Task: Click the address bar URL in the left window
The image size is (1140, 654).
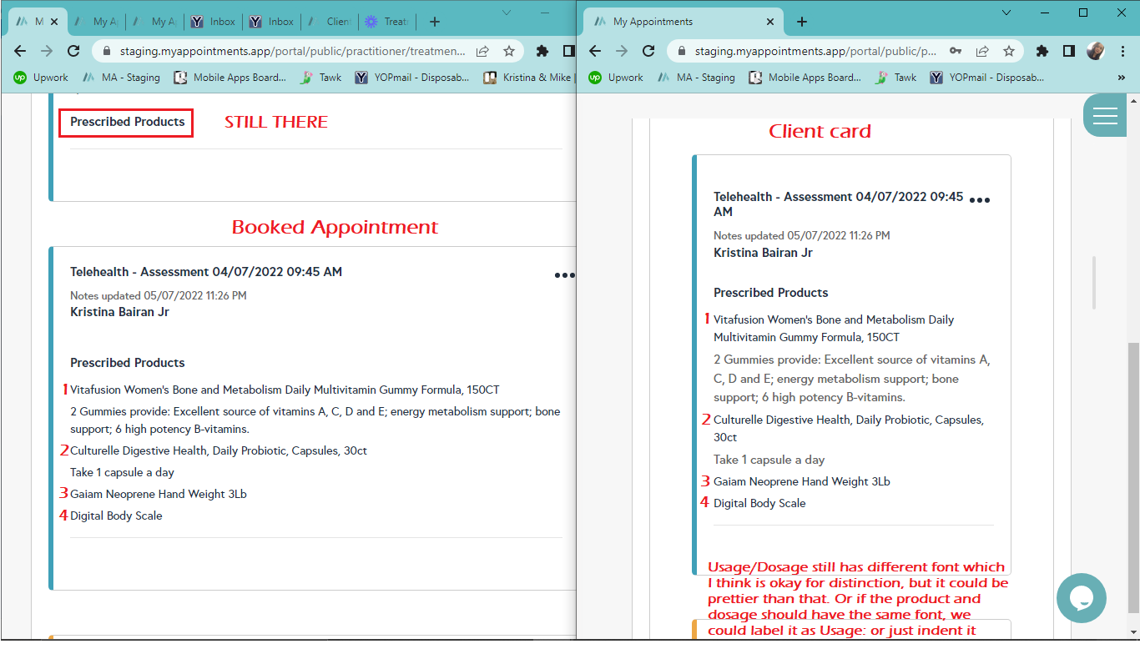Action: (292, 51)
